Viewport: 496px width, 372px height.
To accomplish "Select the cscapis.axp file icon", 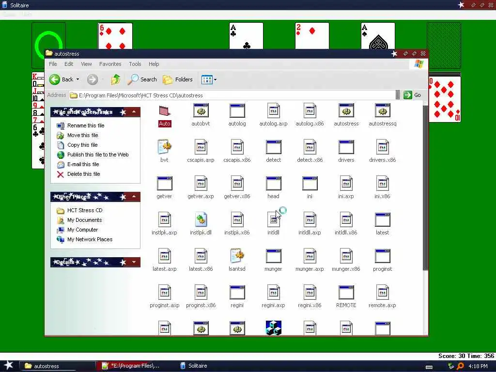I will click(x=201, y=147).
